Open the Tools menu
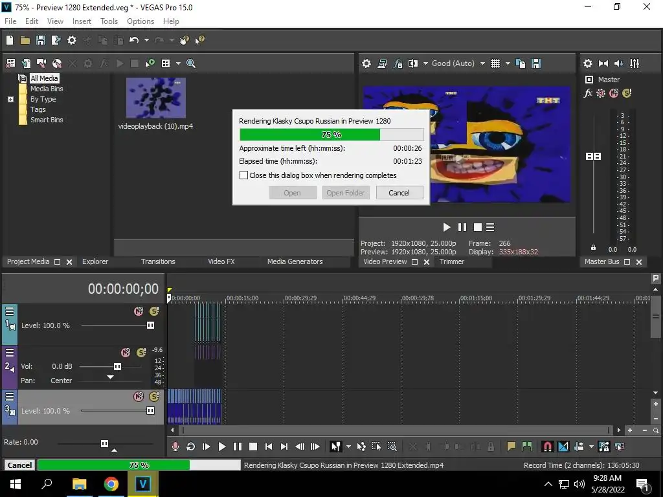 (x=109, y=21)
